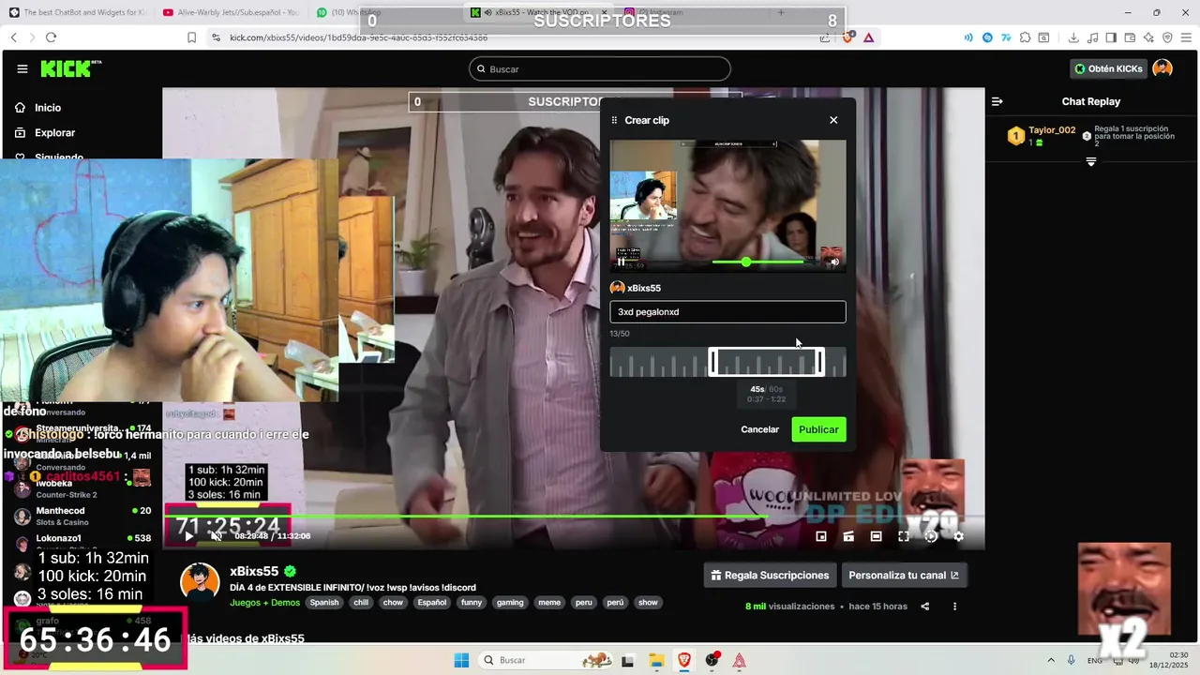The width and height of the screenshot is (1200, 675).
Task: Open Brave from the taskbar
Action: pyautogui.click(x=683, y=660)
